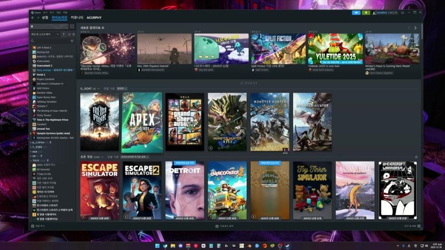Open the ACURPHY profile tab
This screenshot has width=445, height=250.
(94, 18)
